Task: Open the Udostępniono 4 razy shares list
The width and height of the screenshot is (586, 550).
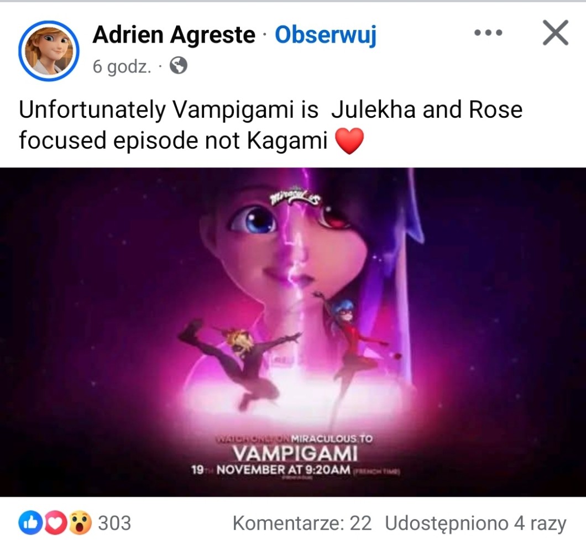Action: tap(475, 523)
